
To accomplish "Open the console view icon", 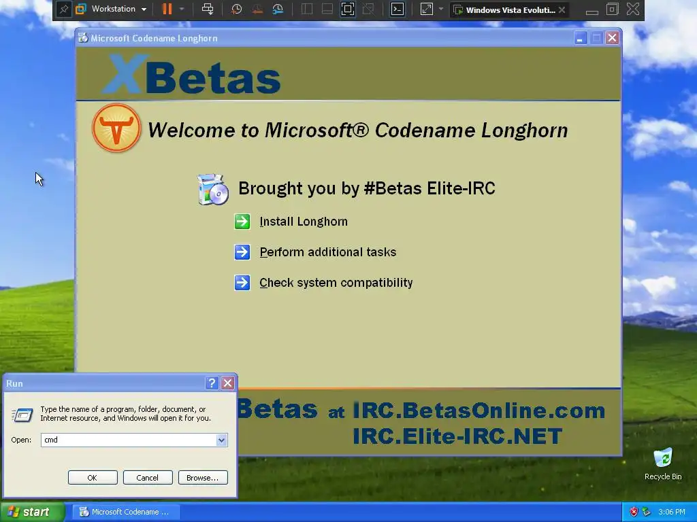I will click(397, 9).
